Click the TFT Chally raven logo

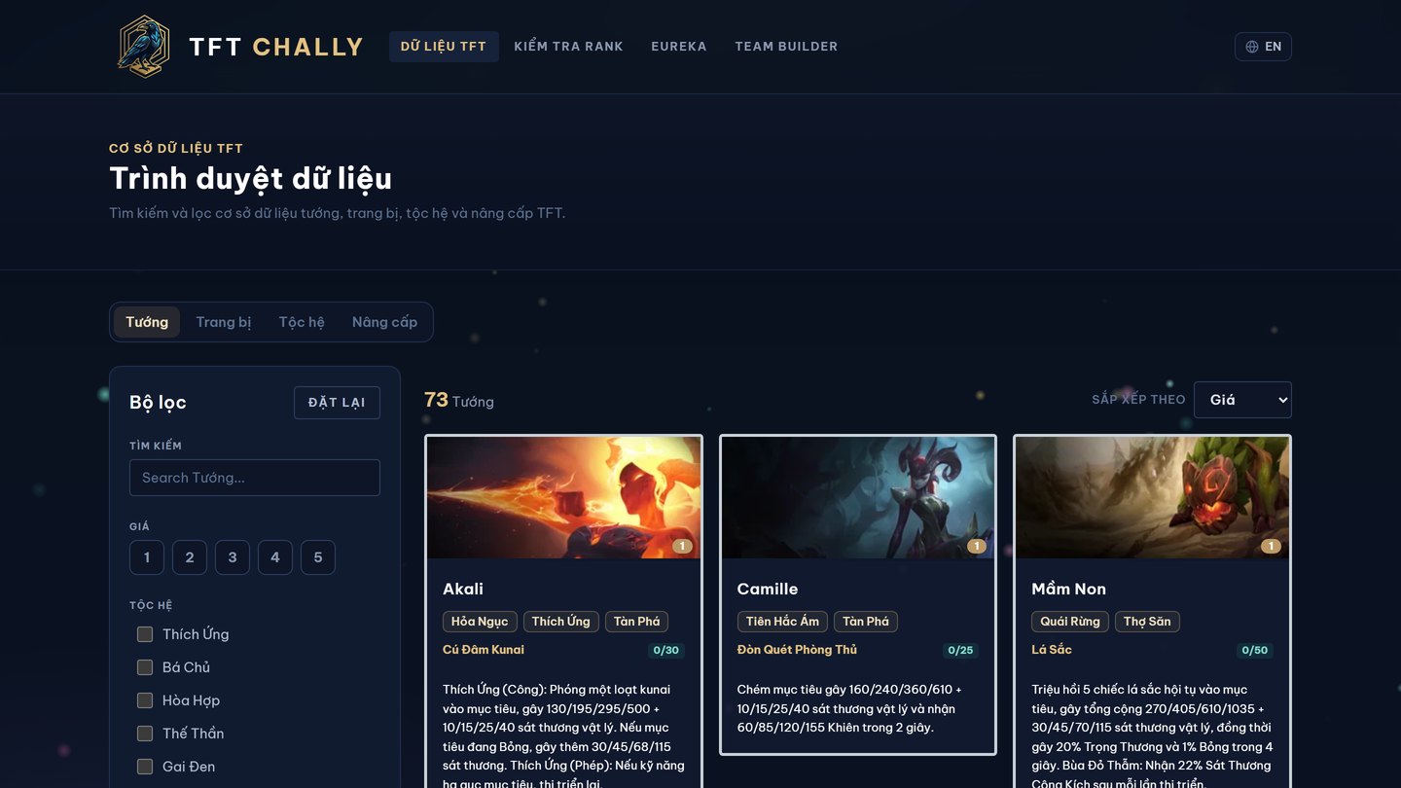click(x=144, y=46)
